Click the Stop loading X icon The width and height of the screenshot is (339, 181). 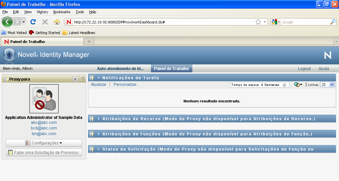[x=45, y=22]
